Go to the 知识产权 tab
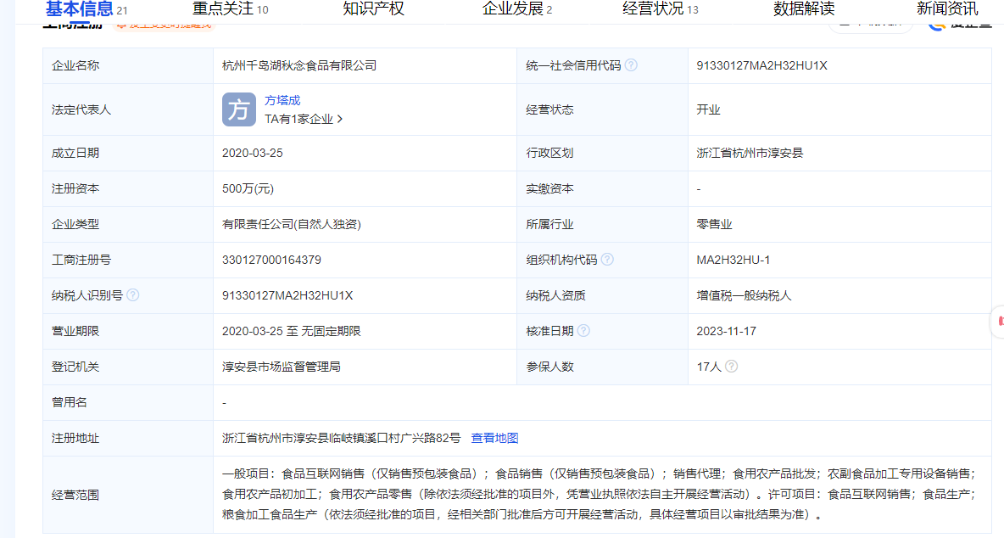 pyautogui.click(x=373, y=9)
